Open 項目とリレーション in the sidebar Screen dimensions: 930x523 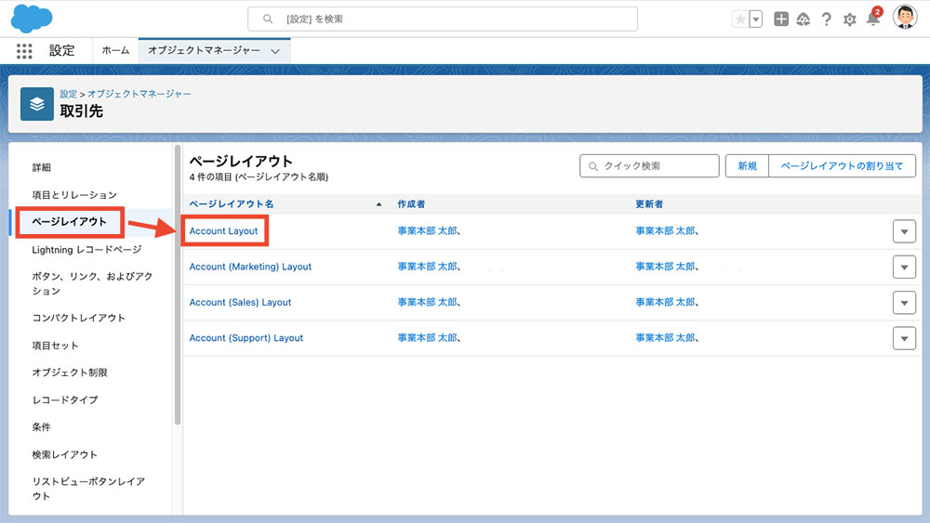point(74,195)
